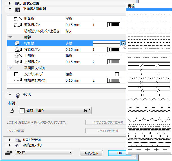Click the 陰線 value of 上部線
Screen dimensions: 172x161
pos(69,56)
